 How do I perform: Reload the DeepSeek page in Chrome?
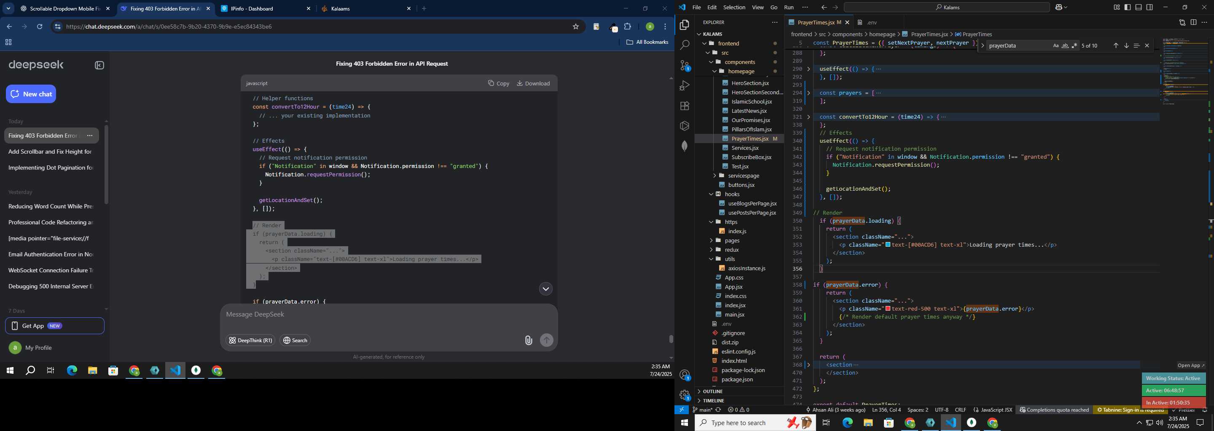[40, 27]
